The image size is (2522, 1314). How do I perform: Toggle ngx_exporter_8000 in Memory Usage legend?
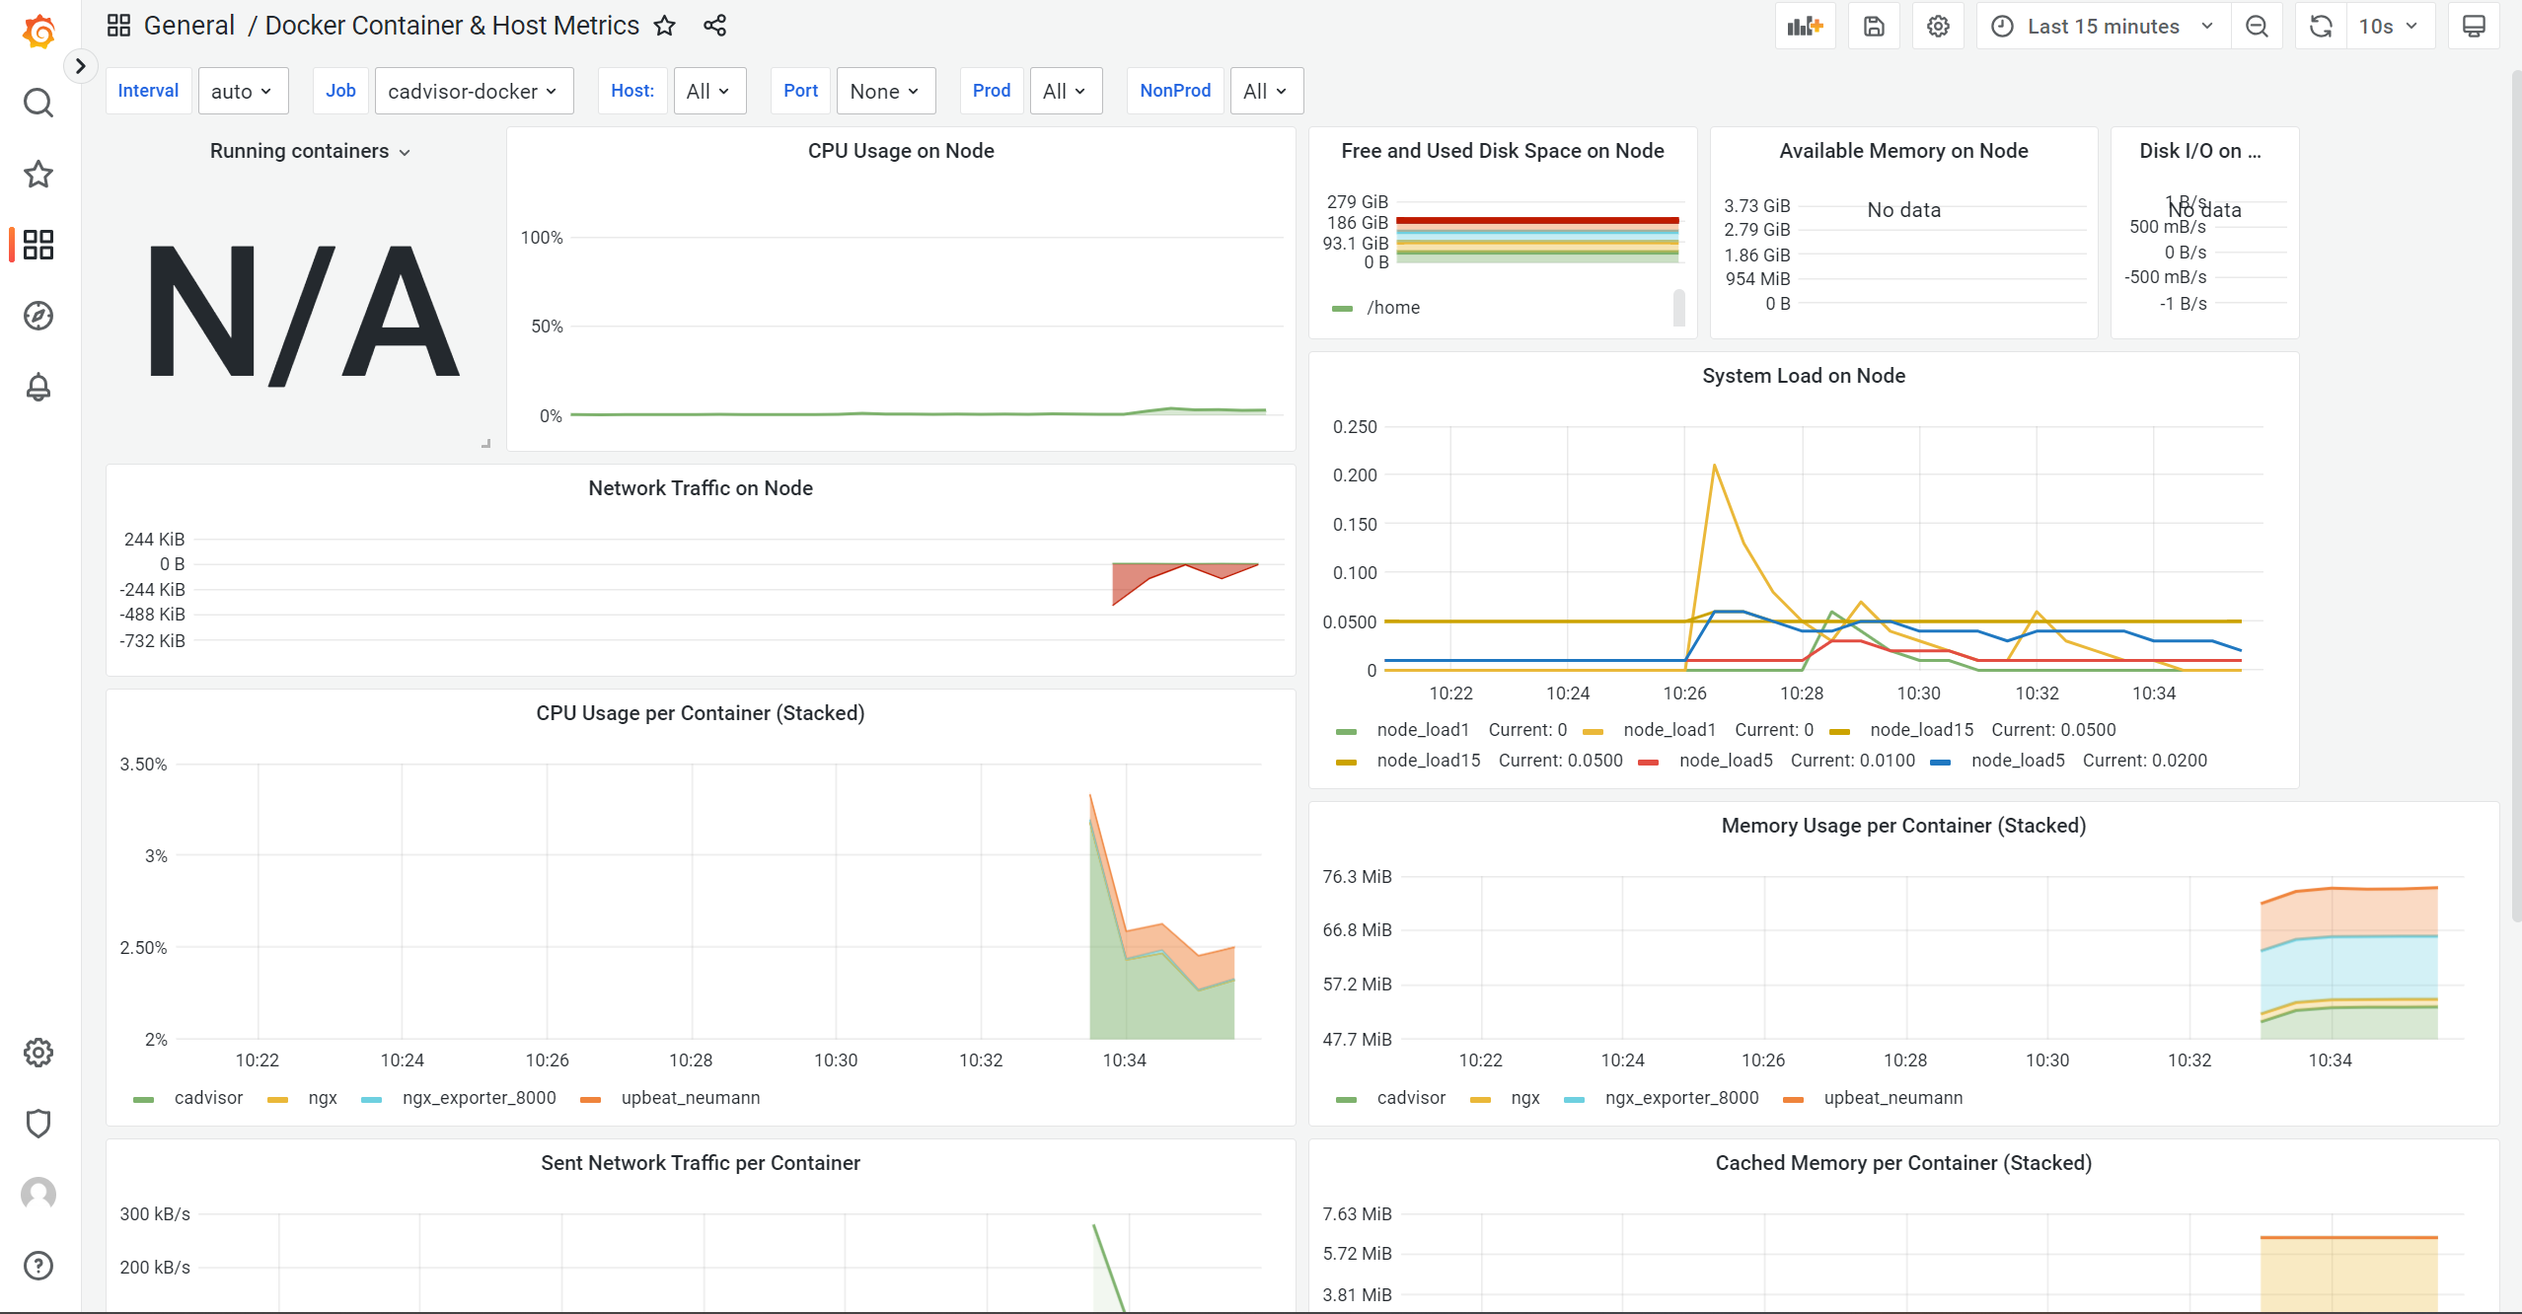pos(1682,1098)
